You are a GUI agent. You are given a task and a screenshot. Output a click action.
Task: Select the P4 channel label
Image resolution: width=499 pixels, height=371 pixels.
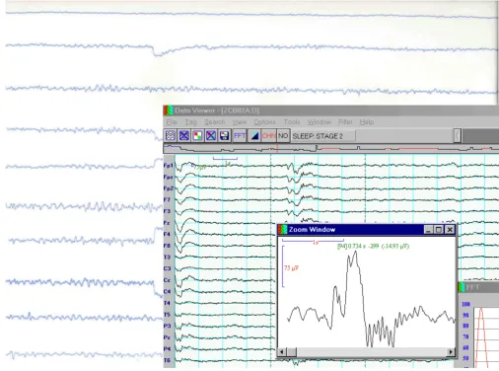167,348
